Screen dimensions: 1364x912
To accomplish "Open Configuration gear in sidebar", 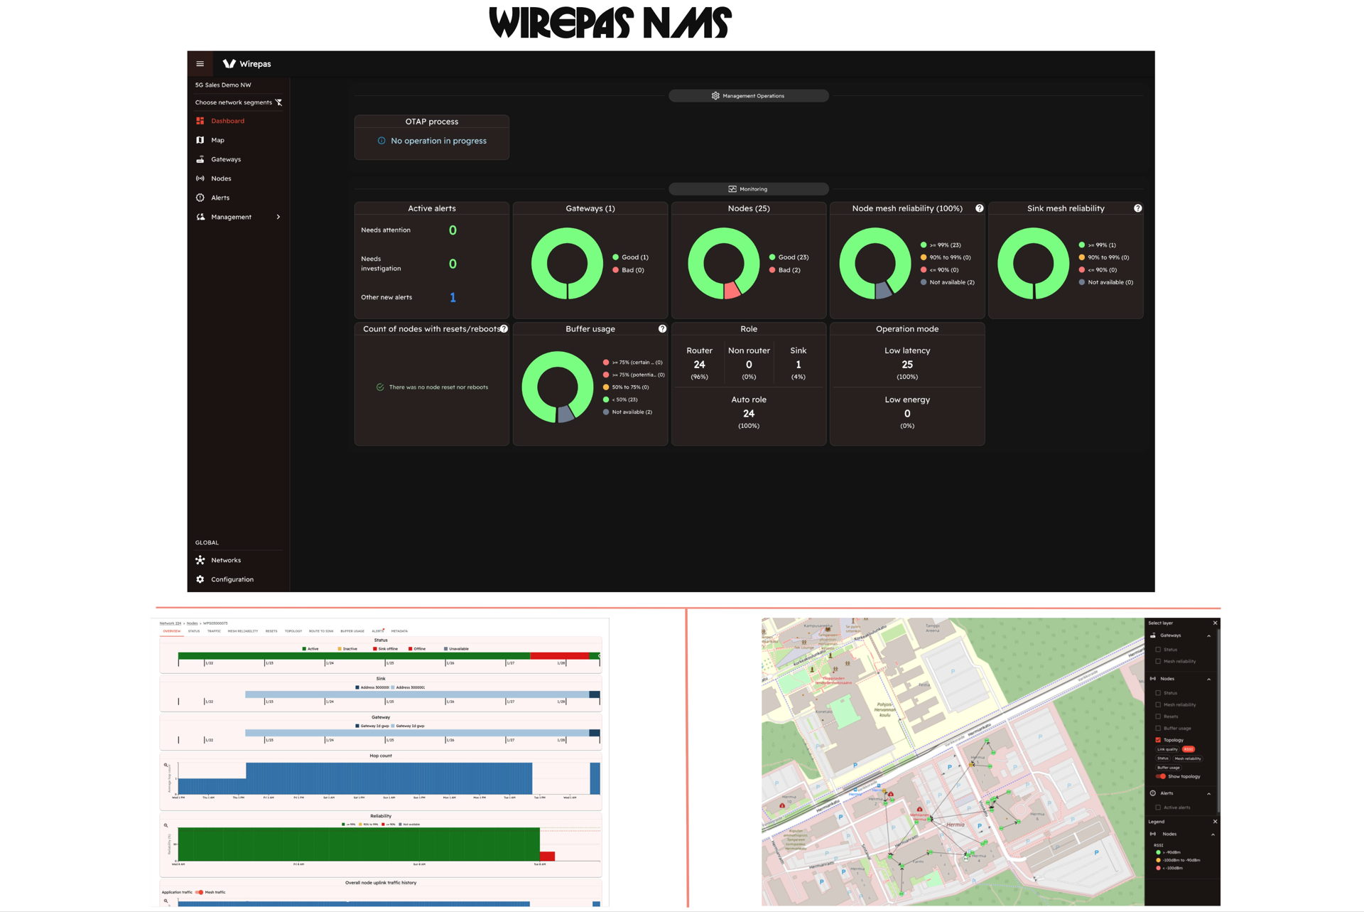I will point(200,579).
